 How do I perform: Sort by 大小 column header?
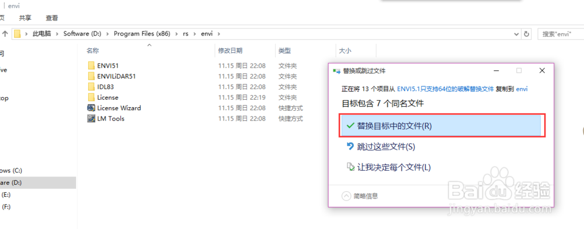(x=345, y=51)
